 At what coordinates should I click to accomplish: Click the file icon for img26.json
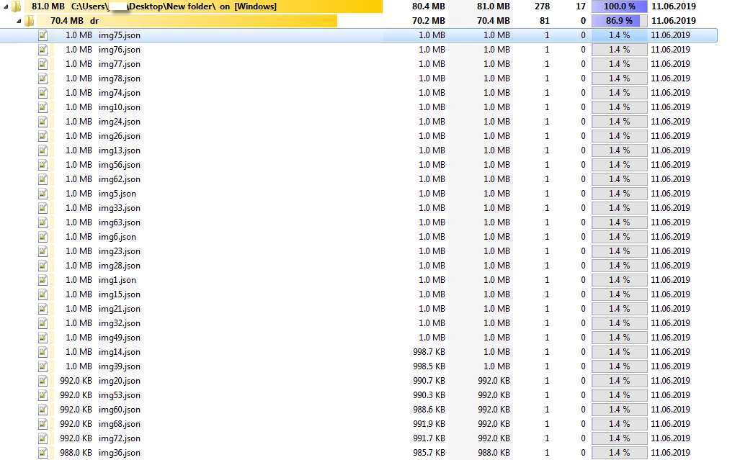(x=43, y=136)
